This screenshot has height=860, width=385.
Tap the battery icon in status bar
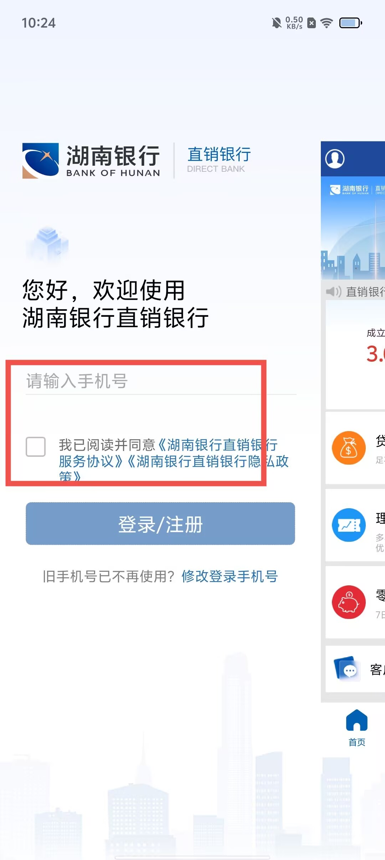(351, 23)
